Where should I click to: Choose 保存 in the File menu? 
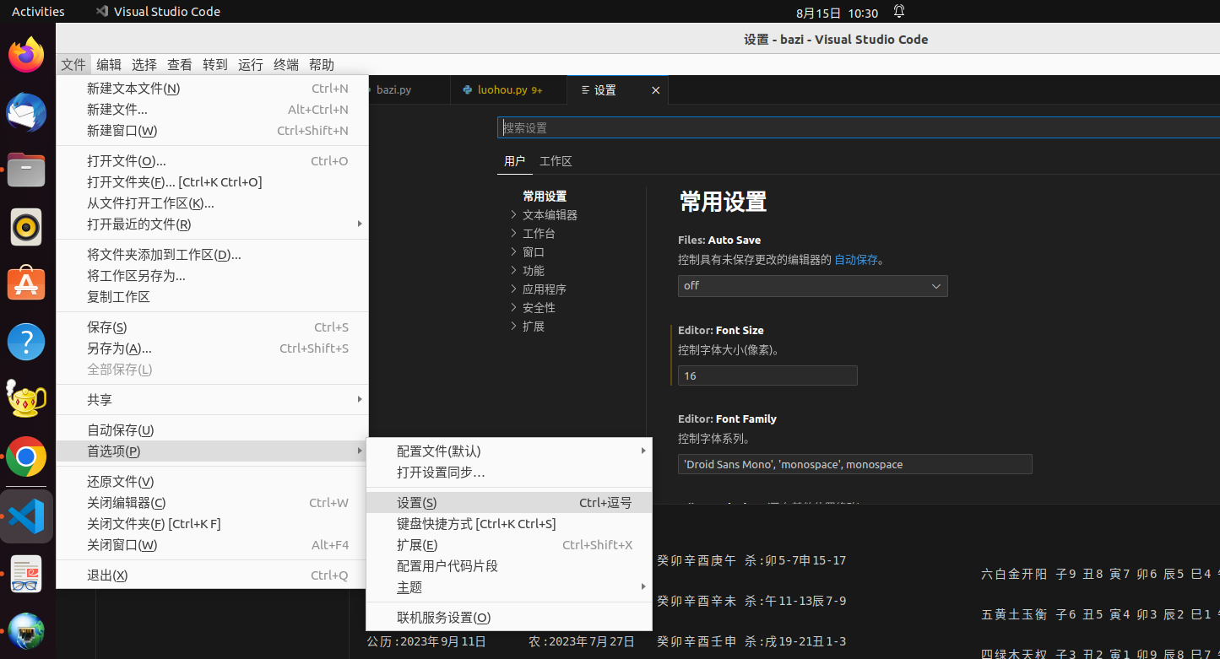click(x=212, y=327)
